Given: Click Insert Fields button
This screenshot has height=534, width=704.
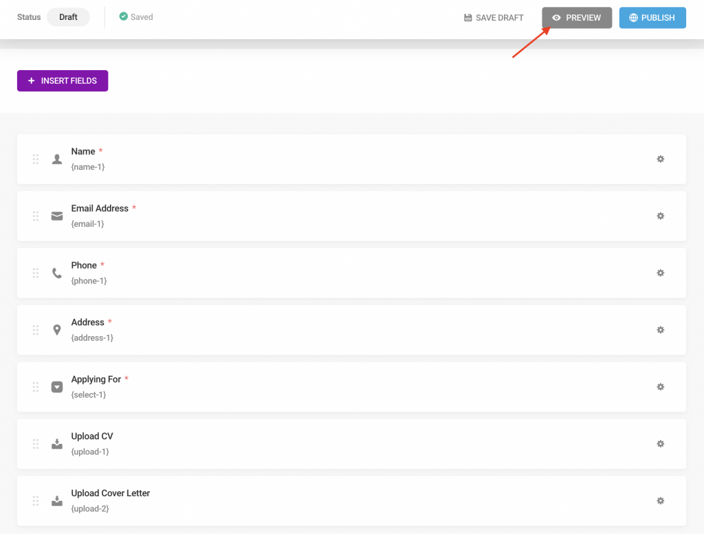Looking at the screenshot, I should (x=63, y=81).
